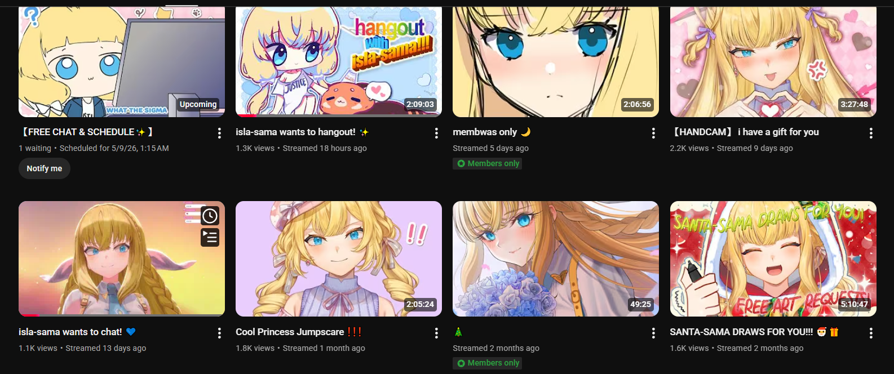Click the SANTA-SAMA DRAWS FOR YOU thumbnail
Screen dimensions: 894x374
tap(773, 259)
